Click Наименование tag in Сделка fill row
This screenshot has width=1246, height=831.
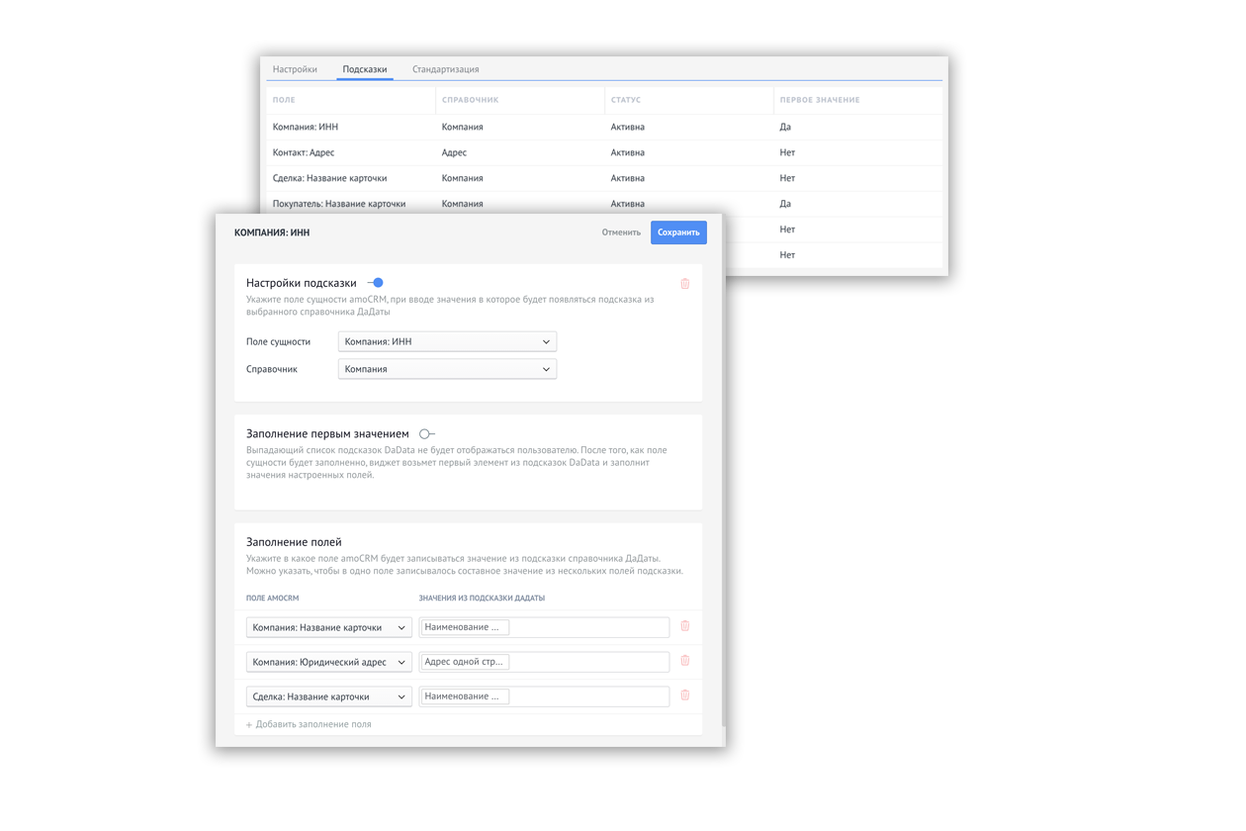[x=465, y=696]
